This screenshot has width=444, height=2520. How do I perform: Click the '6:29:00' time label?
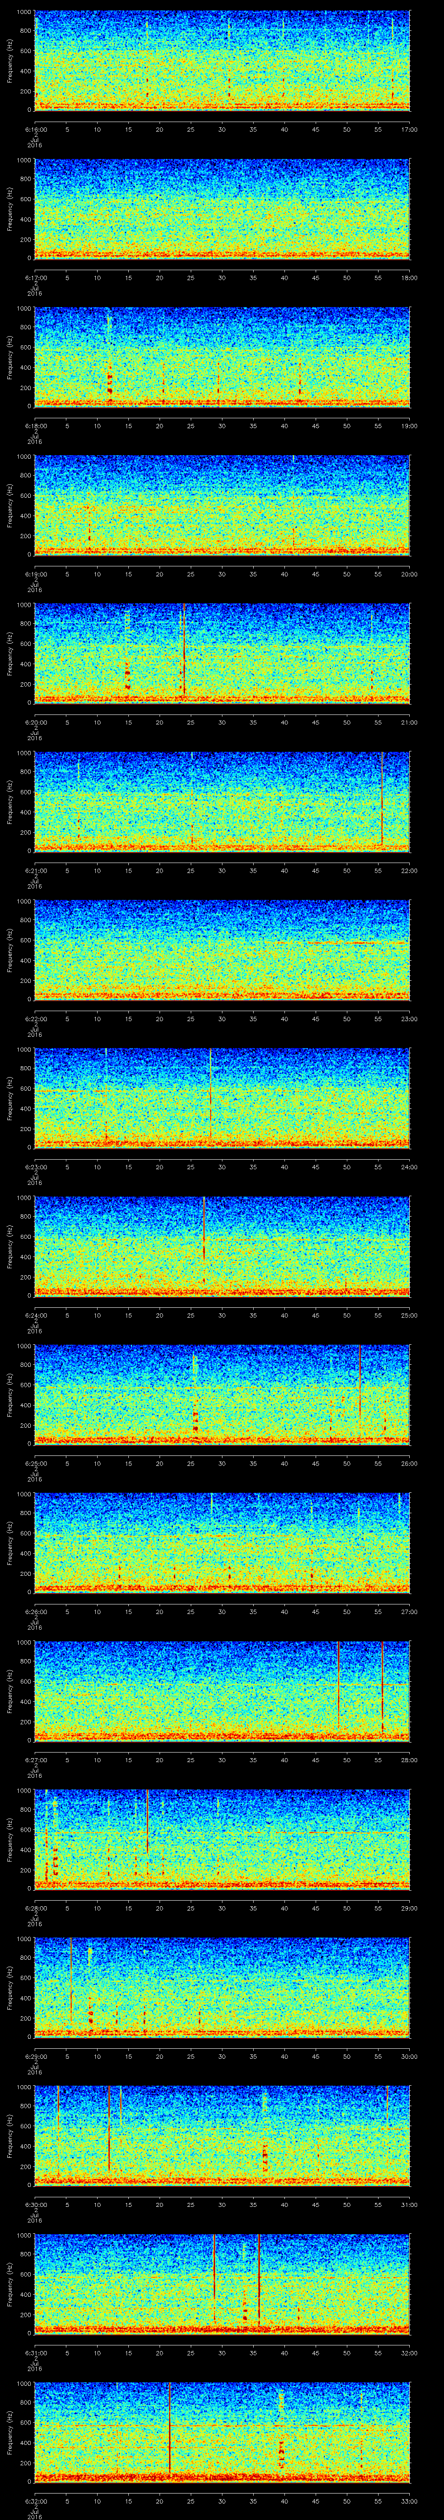[x=35, y=2055]
